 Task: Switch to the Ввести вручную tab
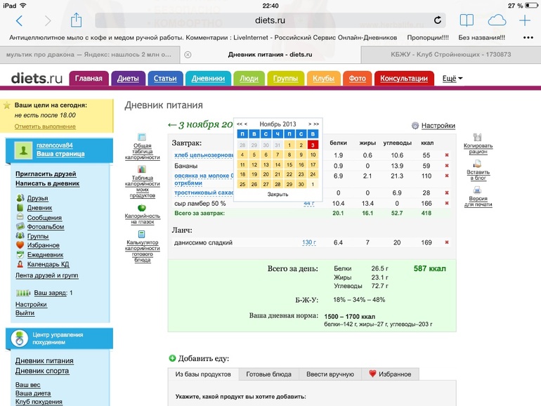[330, 374]
